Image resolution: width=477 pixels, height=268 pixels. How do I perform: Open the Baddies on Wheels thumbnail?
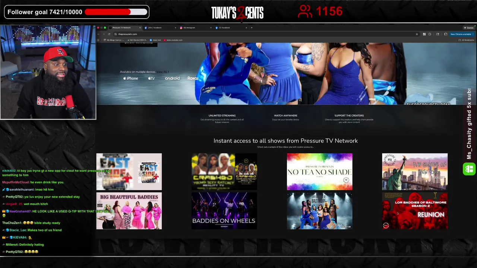(224, 211)
